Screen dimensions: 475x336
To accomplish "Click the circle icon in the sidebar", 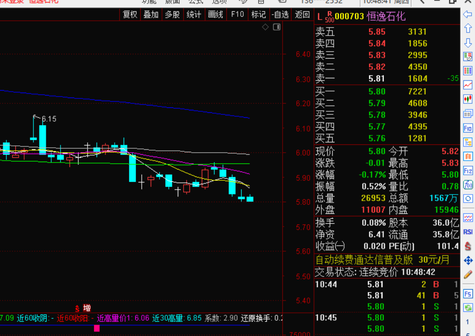I will pos(468,199).
